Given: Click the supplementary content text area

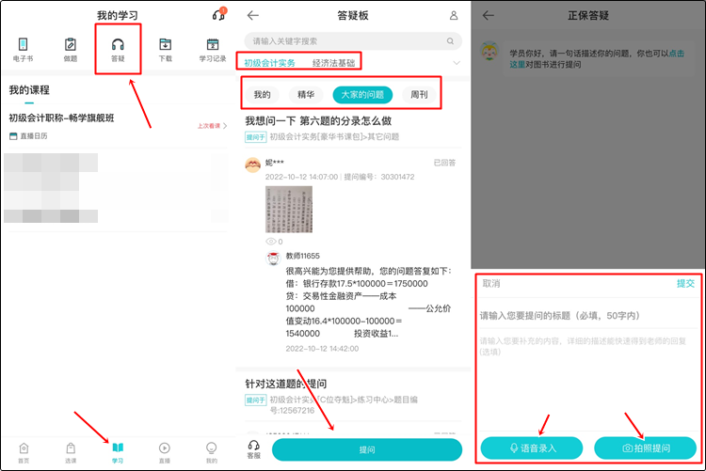Looking at the screenshot, I should point(587,380).
